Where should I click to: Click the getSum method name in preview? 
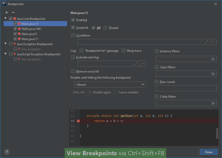[x=126, y=116]
